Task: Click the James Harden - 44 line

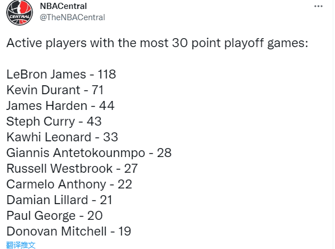Action: (61, 105)
